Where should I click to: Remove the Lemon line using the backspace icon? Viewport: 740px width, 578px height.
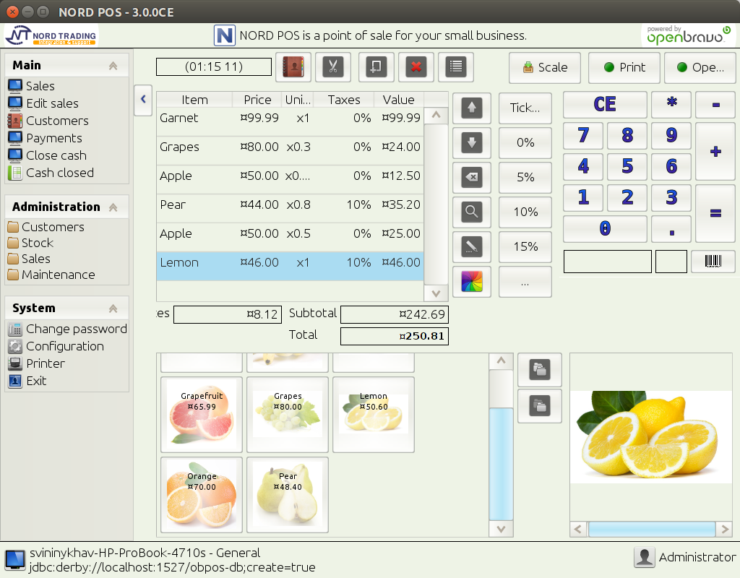click(471, 177)
